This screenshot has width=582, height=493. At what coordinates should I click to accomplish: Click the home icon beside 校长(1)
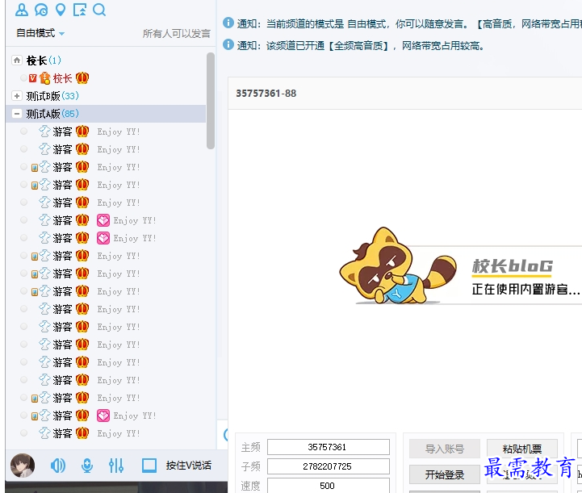[x=17, y=60]
